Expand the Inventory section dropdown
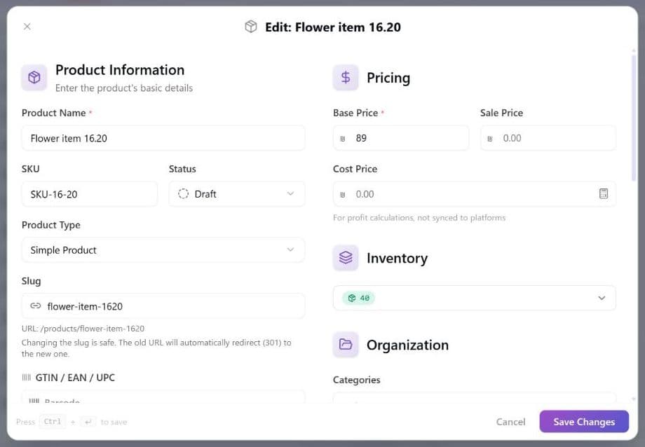This screenshot has height=447, width=645. 475,298
